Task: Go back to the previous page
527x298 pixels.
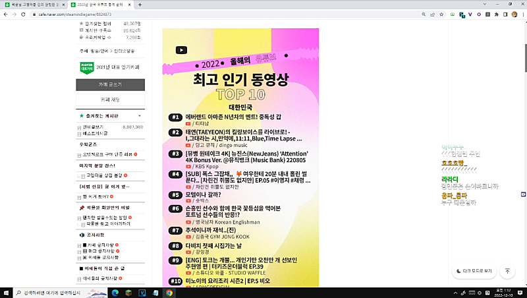Action: click(5, 15)
